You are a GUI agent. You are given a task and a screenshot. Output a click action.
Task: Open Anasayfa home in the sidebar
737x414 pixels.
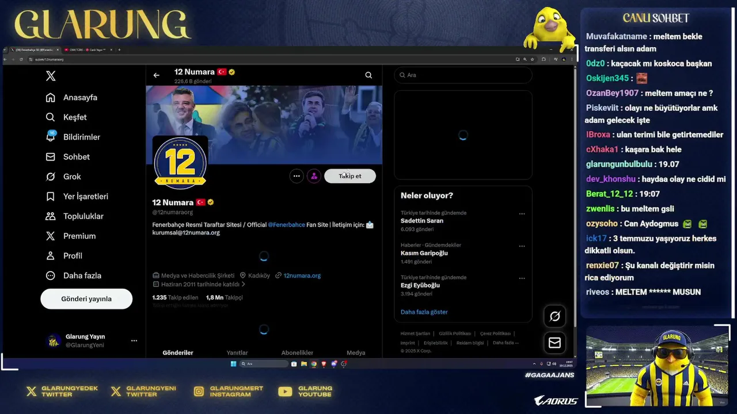[x=72, y=97]
